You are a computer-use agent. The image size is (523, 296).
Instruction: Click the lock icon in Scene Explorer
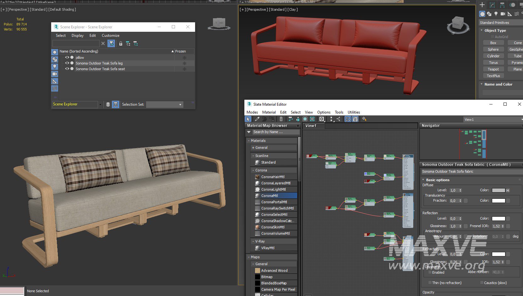pos(121,44)
